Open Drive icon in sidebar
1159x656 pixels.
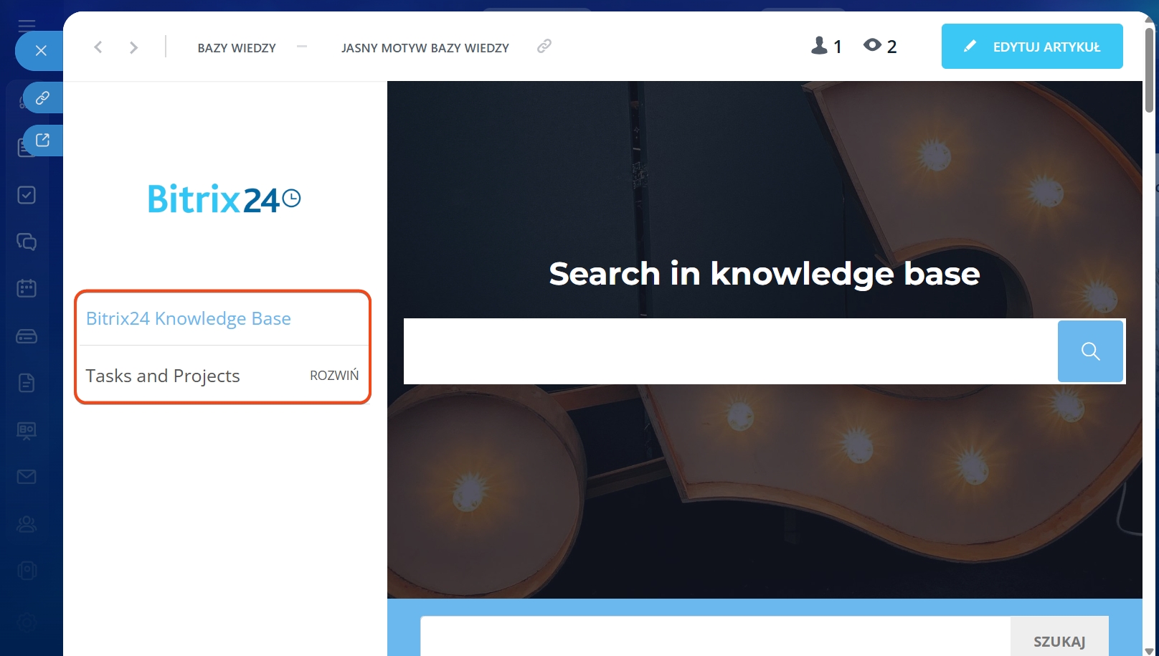point(27,336)
